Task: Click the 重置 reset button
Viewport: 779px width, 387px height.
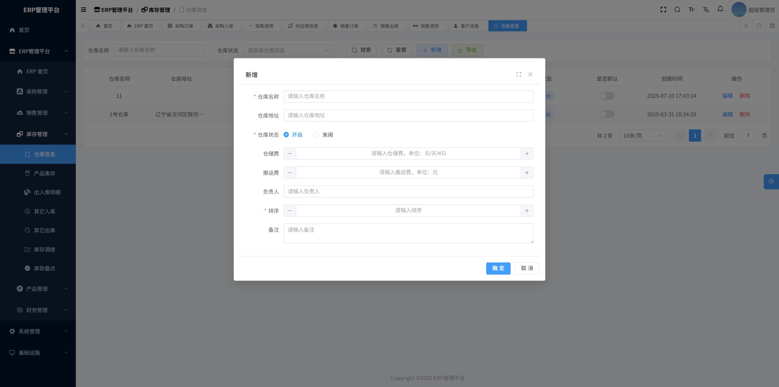Action: [x=397, y=50]
